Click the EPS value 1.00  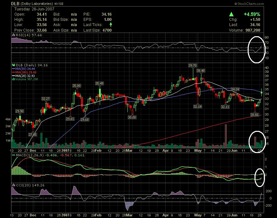click(108, 20)
